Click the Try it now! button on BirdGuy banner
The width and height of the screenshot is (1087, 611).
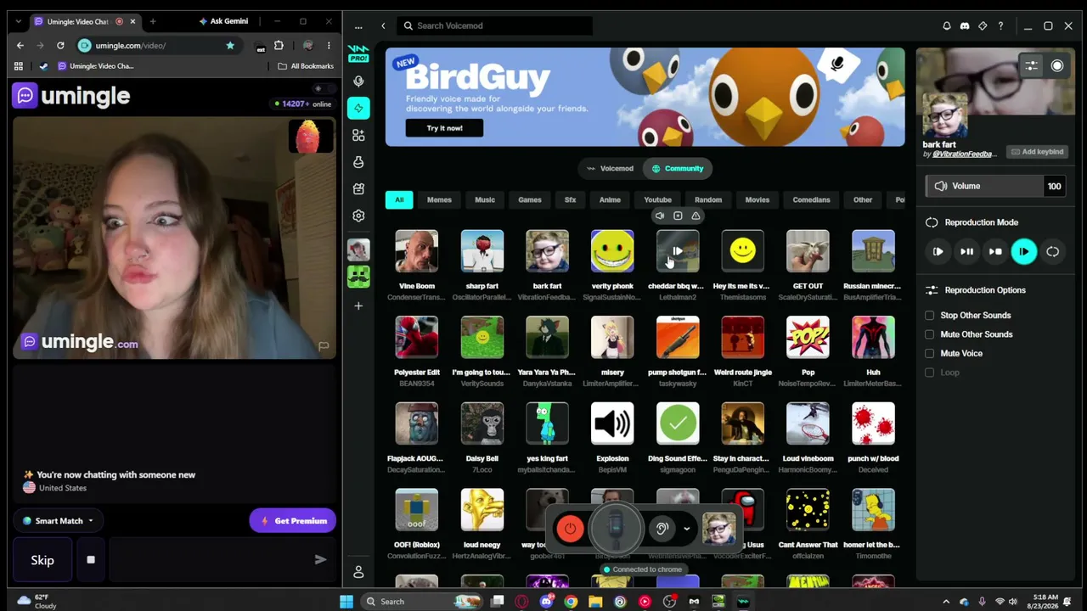coord(444,128)
